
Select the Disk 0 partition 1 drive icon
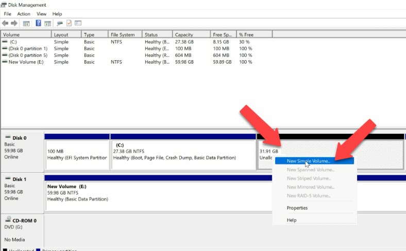pyautogui.click(x=5, y=48)
